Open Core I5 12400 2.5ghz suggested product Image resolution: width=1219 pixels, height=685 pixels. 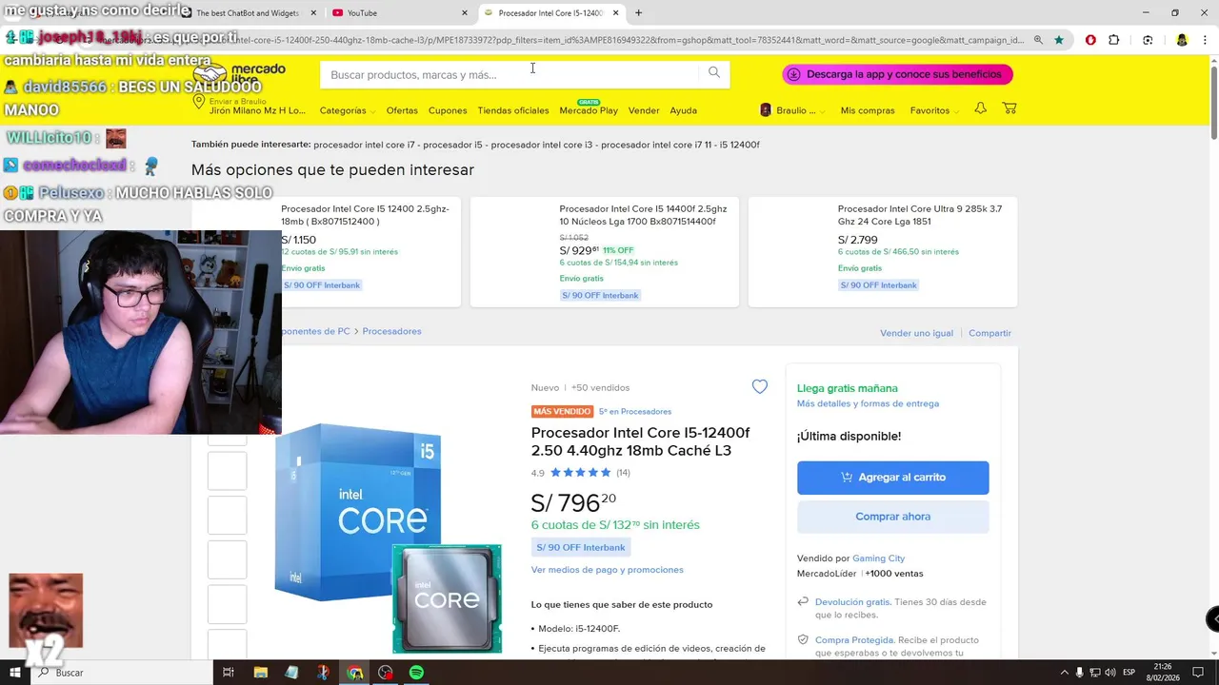pos(370,252)
